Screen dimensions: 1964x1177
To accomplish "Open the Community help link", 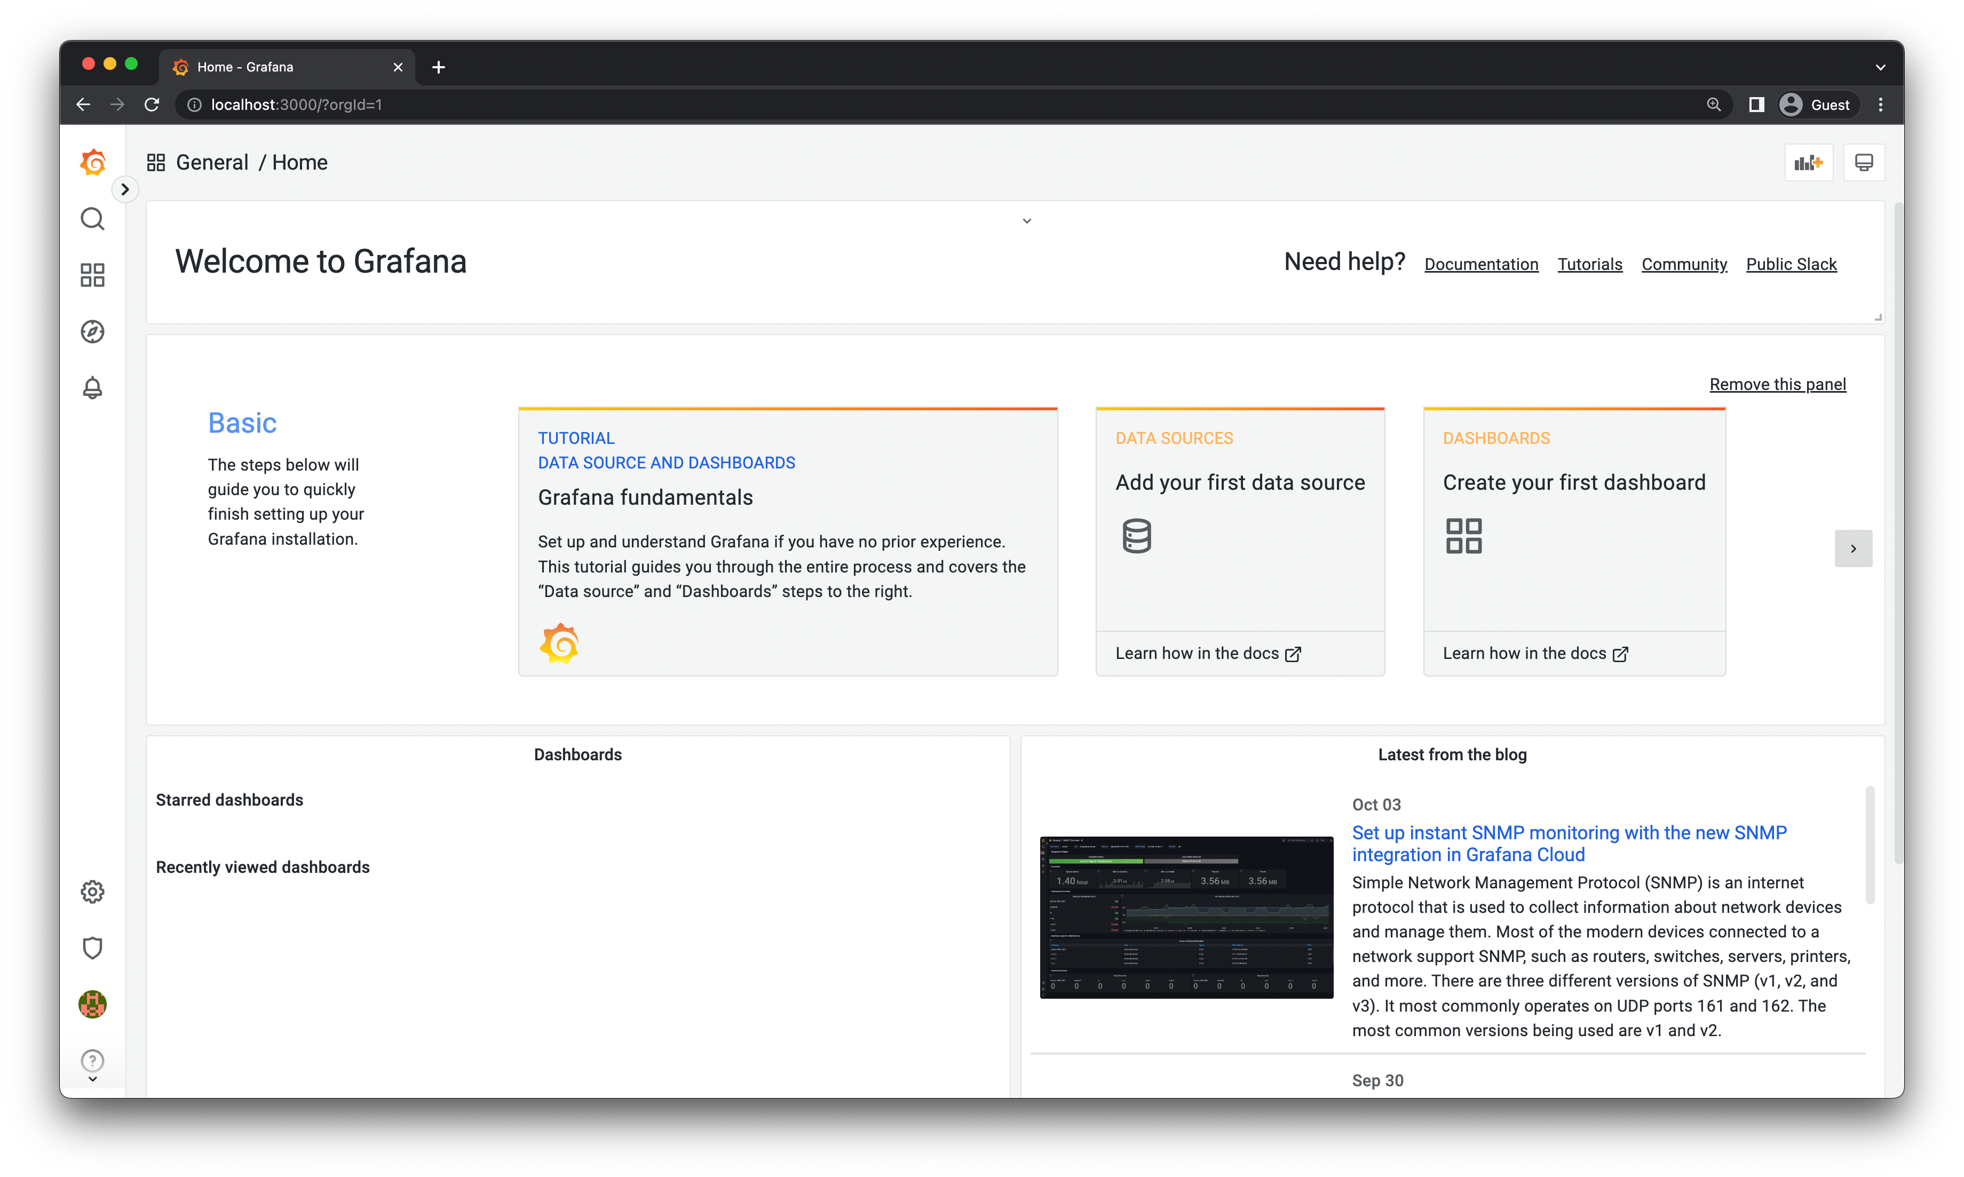I will (1684, 264).
